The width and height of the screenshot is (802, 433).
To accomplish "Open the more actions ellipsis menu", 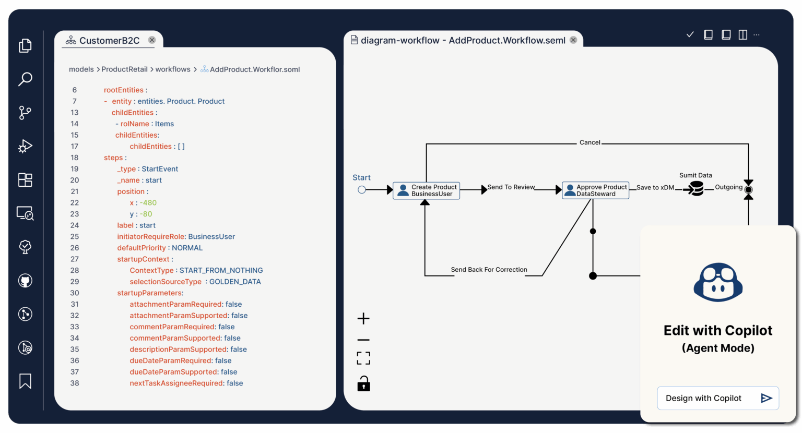I will pyautogui.click(x=757, y=35).
